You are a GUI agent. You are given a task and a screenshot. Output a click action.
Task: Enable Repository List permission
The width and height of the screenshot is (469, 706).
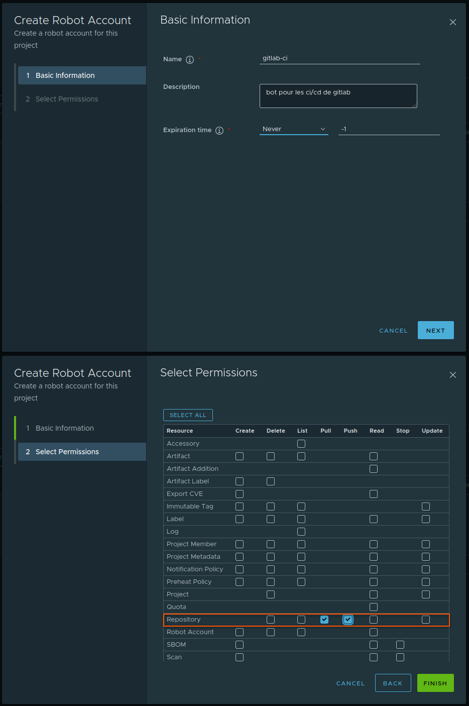pos(301,620)
